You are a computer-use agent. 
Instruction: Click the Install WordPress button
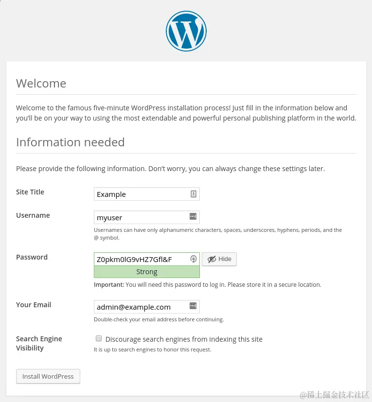click(48, 376)
